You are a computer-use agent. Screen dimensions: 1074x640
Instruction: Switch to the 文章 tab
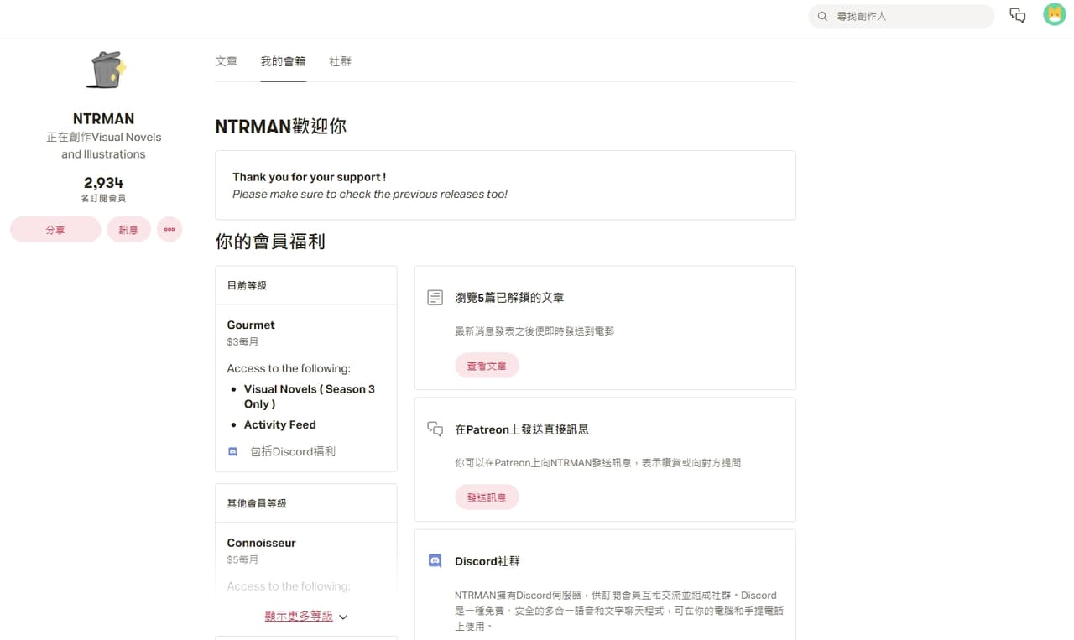226,62
